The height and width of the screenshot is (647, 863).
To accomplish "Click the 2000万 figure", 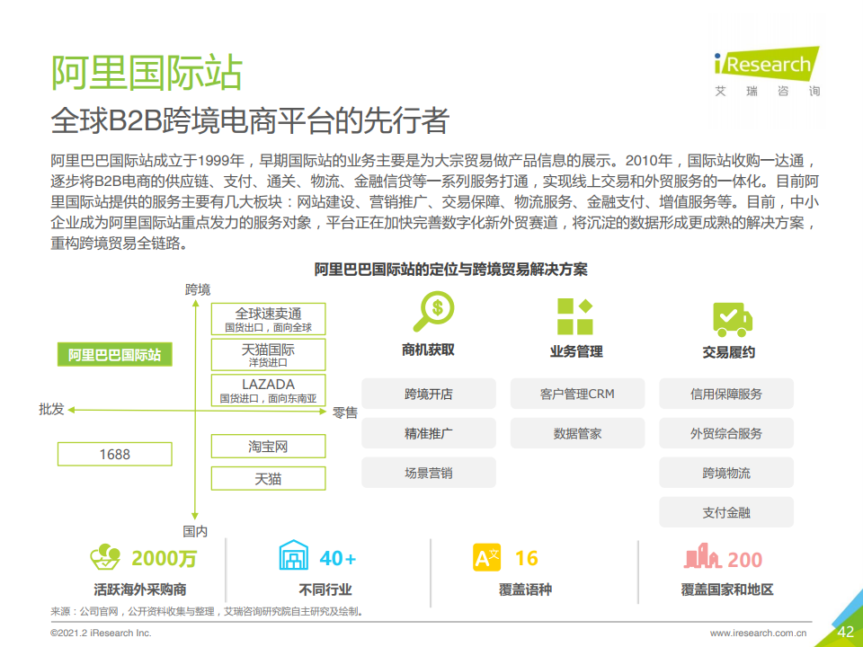I will (x=164, y=558).
